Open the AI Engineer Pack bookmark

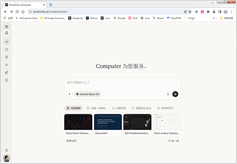(26, 18)
